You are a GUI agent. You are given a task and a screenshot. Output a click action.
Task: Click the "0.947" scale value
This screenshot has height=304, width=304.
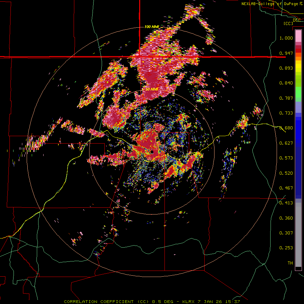(x=286, y=53)
